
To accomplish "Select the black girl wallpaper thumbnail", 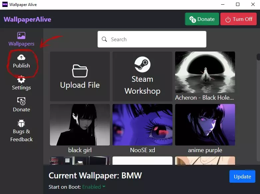I will 80,125.
